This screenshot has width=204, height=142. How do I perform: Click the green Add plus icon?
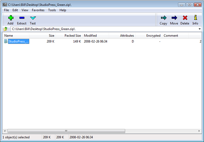[11, 18]
